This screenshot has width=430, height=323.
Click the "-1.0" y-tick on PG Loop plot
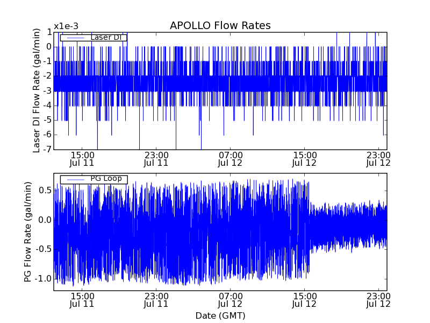point(43,279)
